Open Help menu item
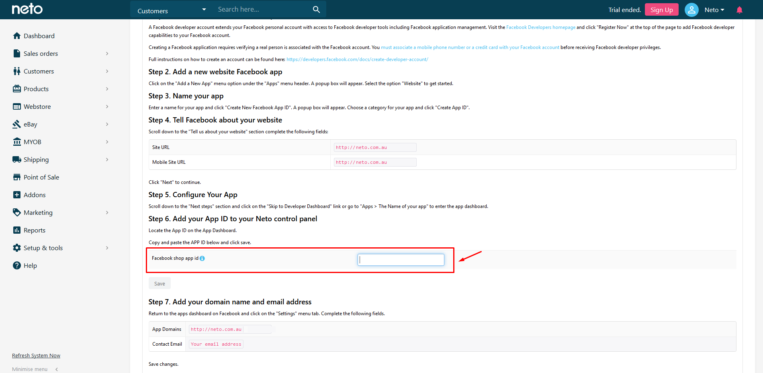 click(x=30, y=265)
